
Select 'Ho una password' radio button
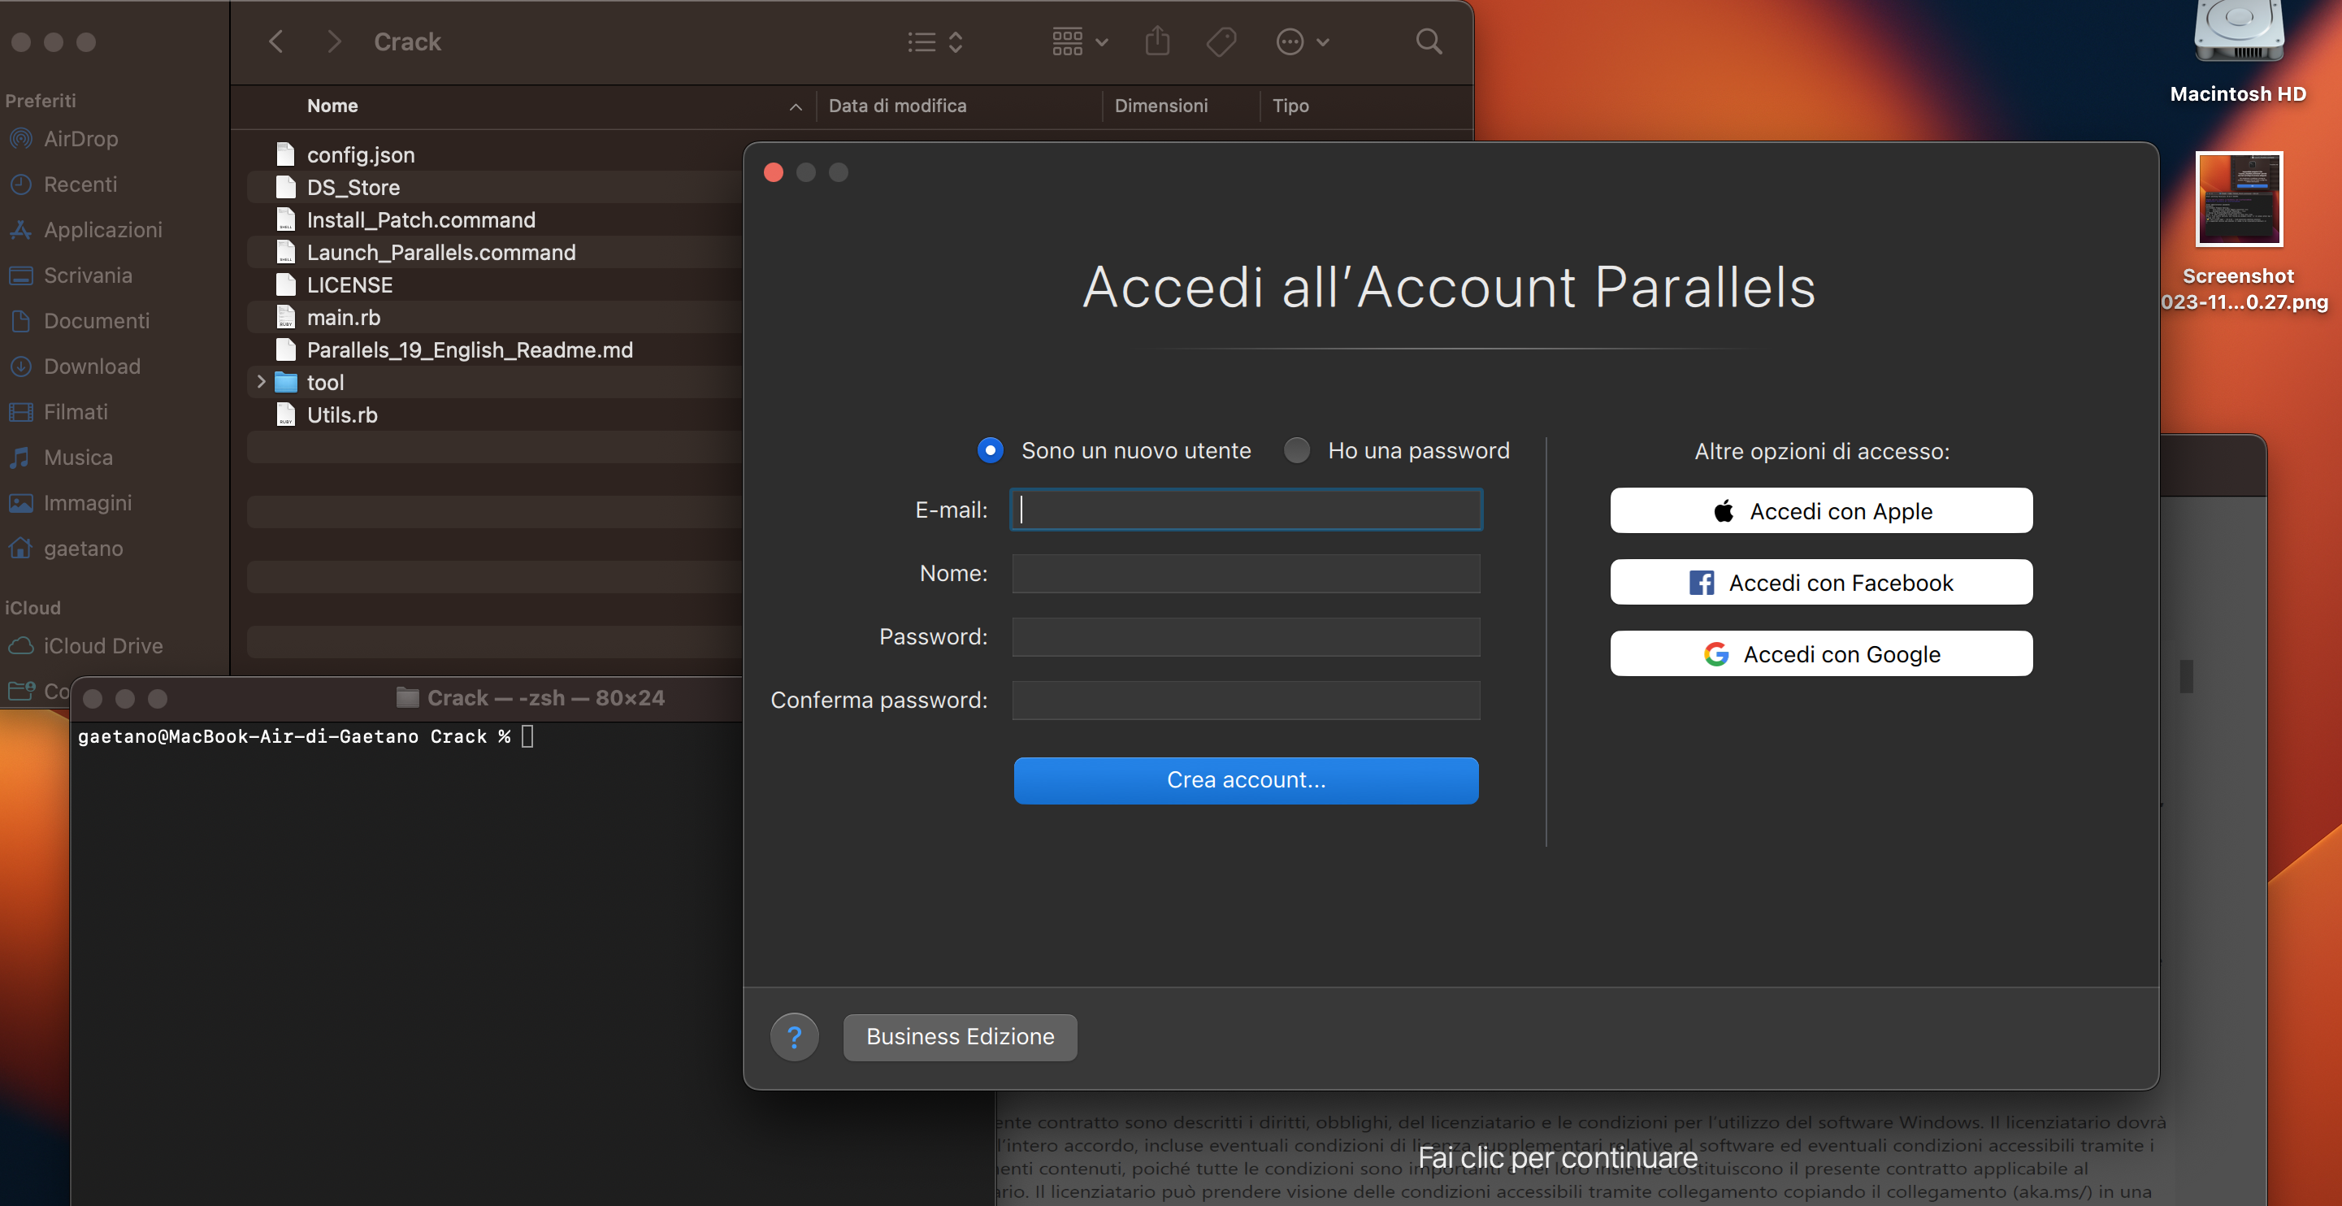coord(1296,450)
